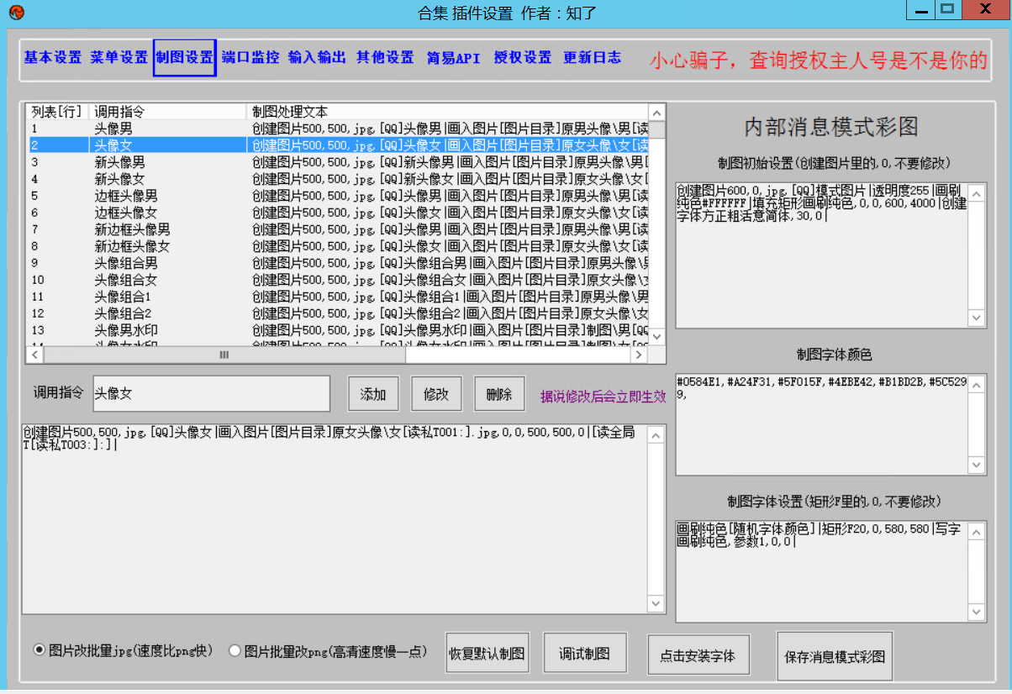Viewport: 1012px width, 694px height.
Task: Click down arrow of 制图初始设置 box scrollbar
Action: tap(977, 318)
